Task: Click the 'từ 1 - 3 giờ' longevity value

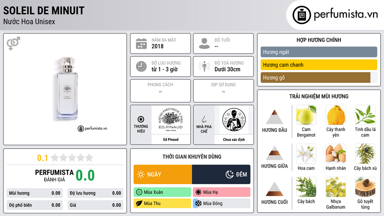Action: click(165, 69)
